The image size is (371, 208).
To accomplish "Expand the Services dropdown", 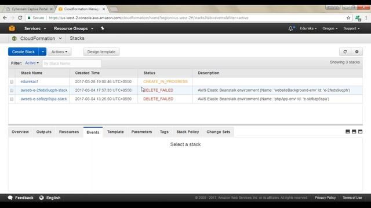I will 35,28.
